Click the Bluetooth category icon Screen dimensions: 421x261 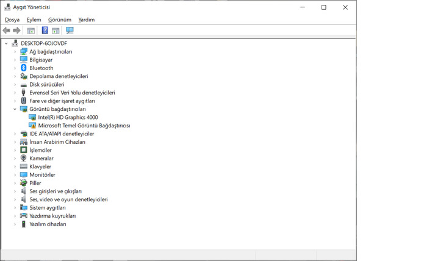point(24,68)
